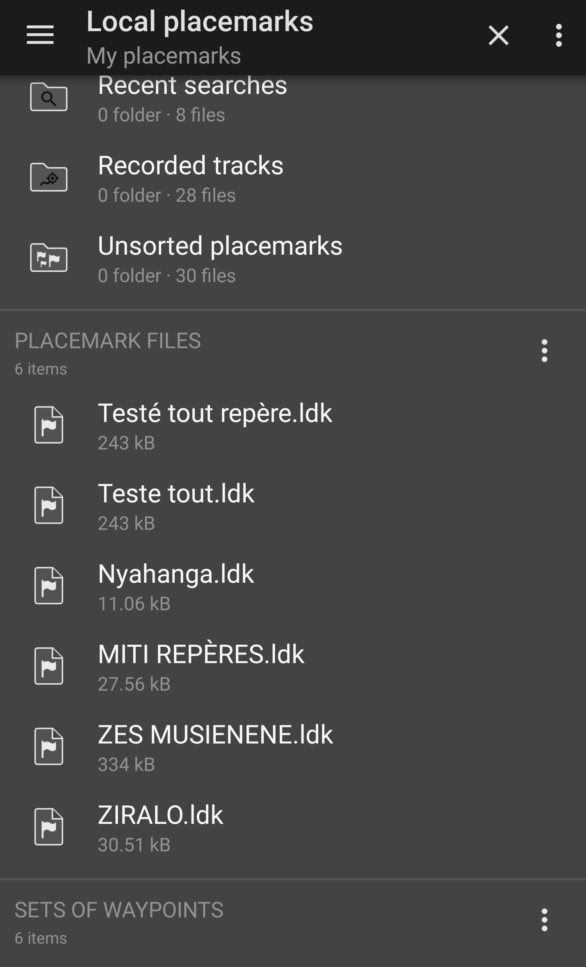Tap the Teste tout.ldk file icon

[49, 505]
